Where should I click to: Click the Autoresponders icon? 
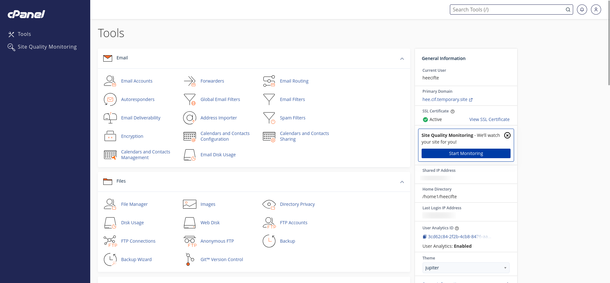click(110, 99)
